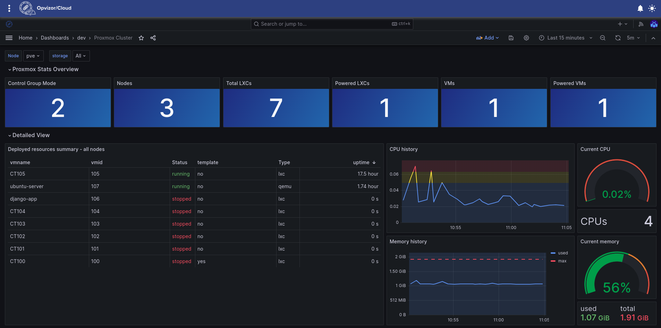This screenshot has width=661, height=328.
Task: Click the Powered LXCs panel title
Action: (352, 83)
